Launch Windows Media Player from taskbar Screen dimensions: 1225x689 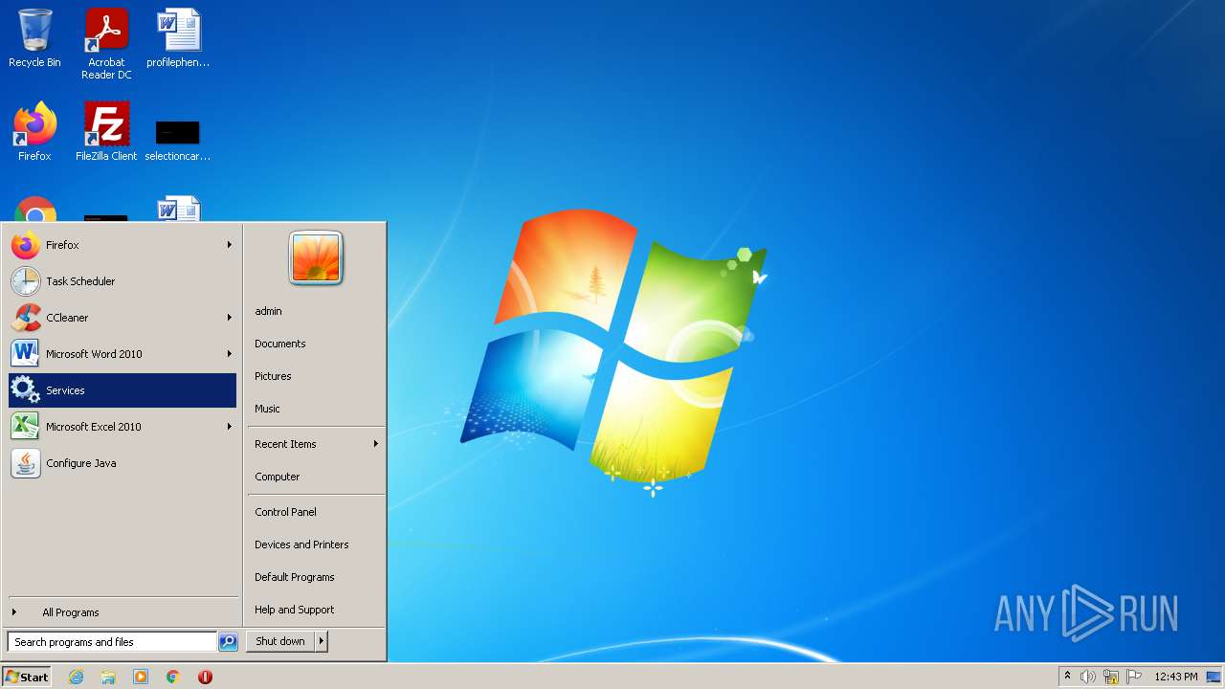141,677
